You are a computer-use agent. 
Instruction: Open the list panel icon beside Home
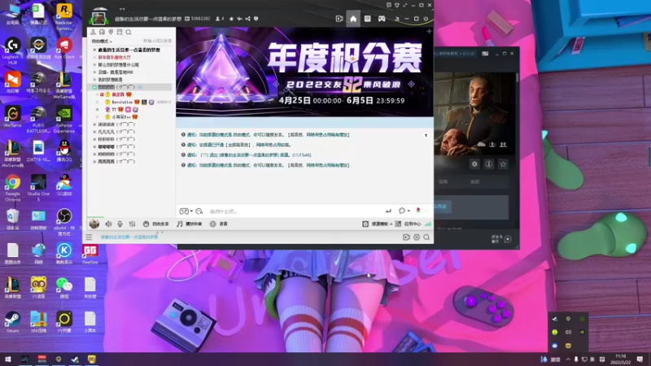point(368,19)
